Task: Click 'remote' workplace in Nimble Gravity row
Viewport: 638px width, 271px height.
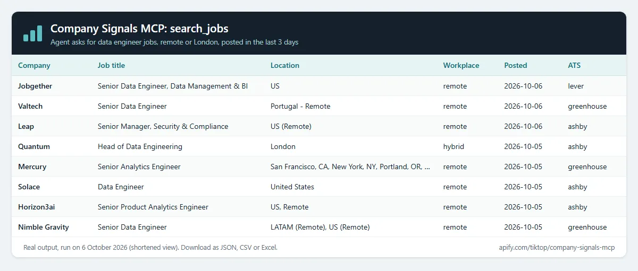Action: pyautogui.click(x=455, y=227)
